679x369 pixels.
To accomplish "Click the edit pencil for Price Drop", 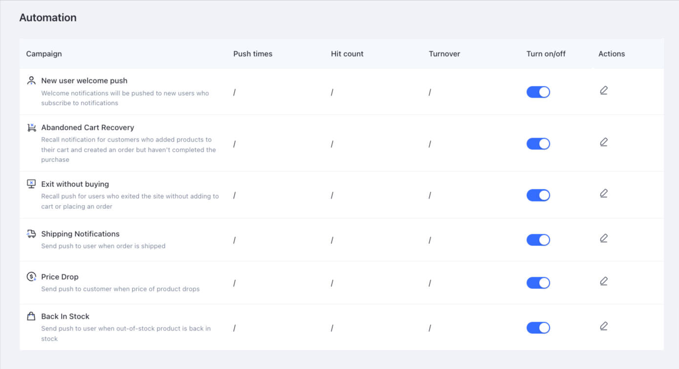I will 604,281.
